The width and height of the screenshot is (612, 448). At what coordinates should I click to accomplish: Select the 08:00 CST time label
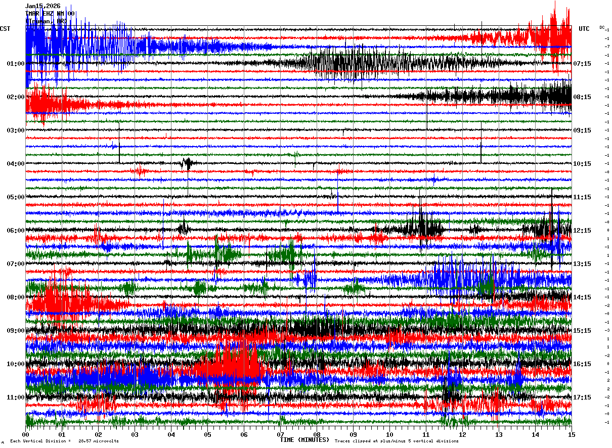pyautogui.click(x=16, y=297)
